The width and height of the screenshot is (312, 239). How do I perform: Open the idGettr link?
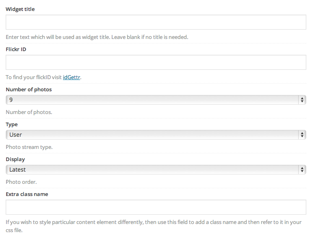click(71, 77)
